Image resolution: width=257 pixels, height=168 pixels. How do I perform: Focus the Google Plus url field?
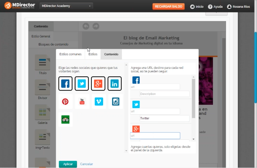[155, 136]
